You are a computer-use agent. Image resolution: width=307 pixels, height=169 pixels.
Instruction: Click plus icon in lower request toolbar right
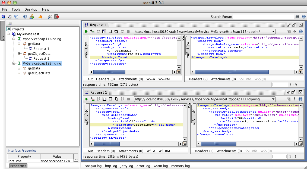click(295, 99)
